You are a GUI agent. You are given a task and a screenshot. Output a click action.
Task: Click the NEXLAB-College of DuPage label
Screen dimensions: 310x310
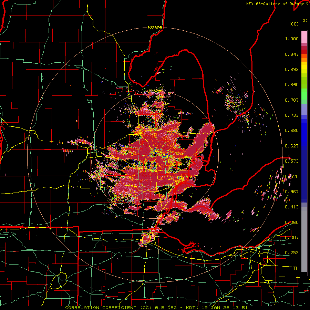277,4
